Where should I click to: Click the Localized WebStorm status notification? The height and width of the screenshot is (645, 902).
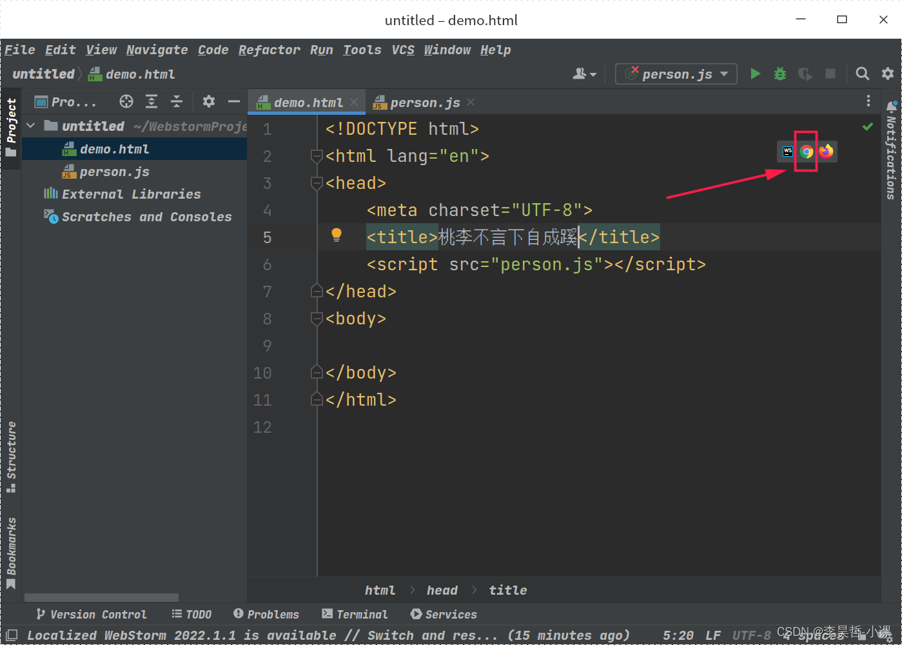click(x=329, y=635)
